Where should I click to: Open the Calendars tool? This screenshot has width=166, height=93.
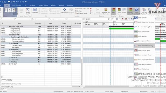pyautogui.click(x=35, y=11)
